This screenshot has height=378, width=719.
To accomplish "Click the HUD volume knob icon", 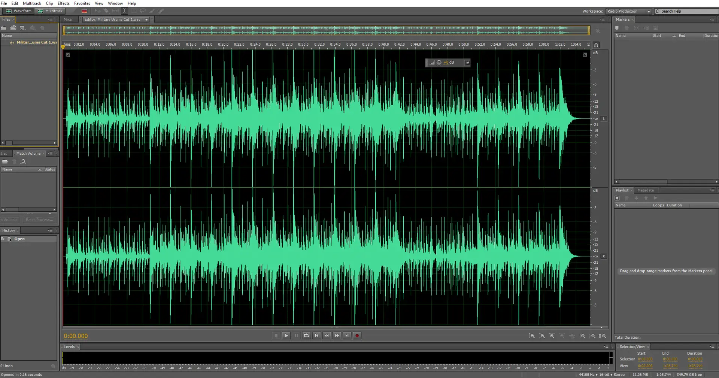I will pyautogui.click(x=439, y=63).
